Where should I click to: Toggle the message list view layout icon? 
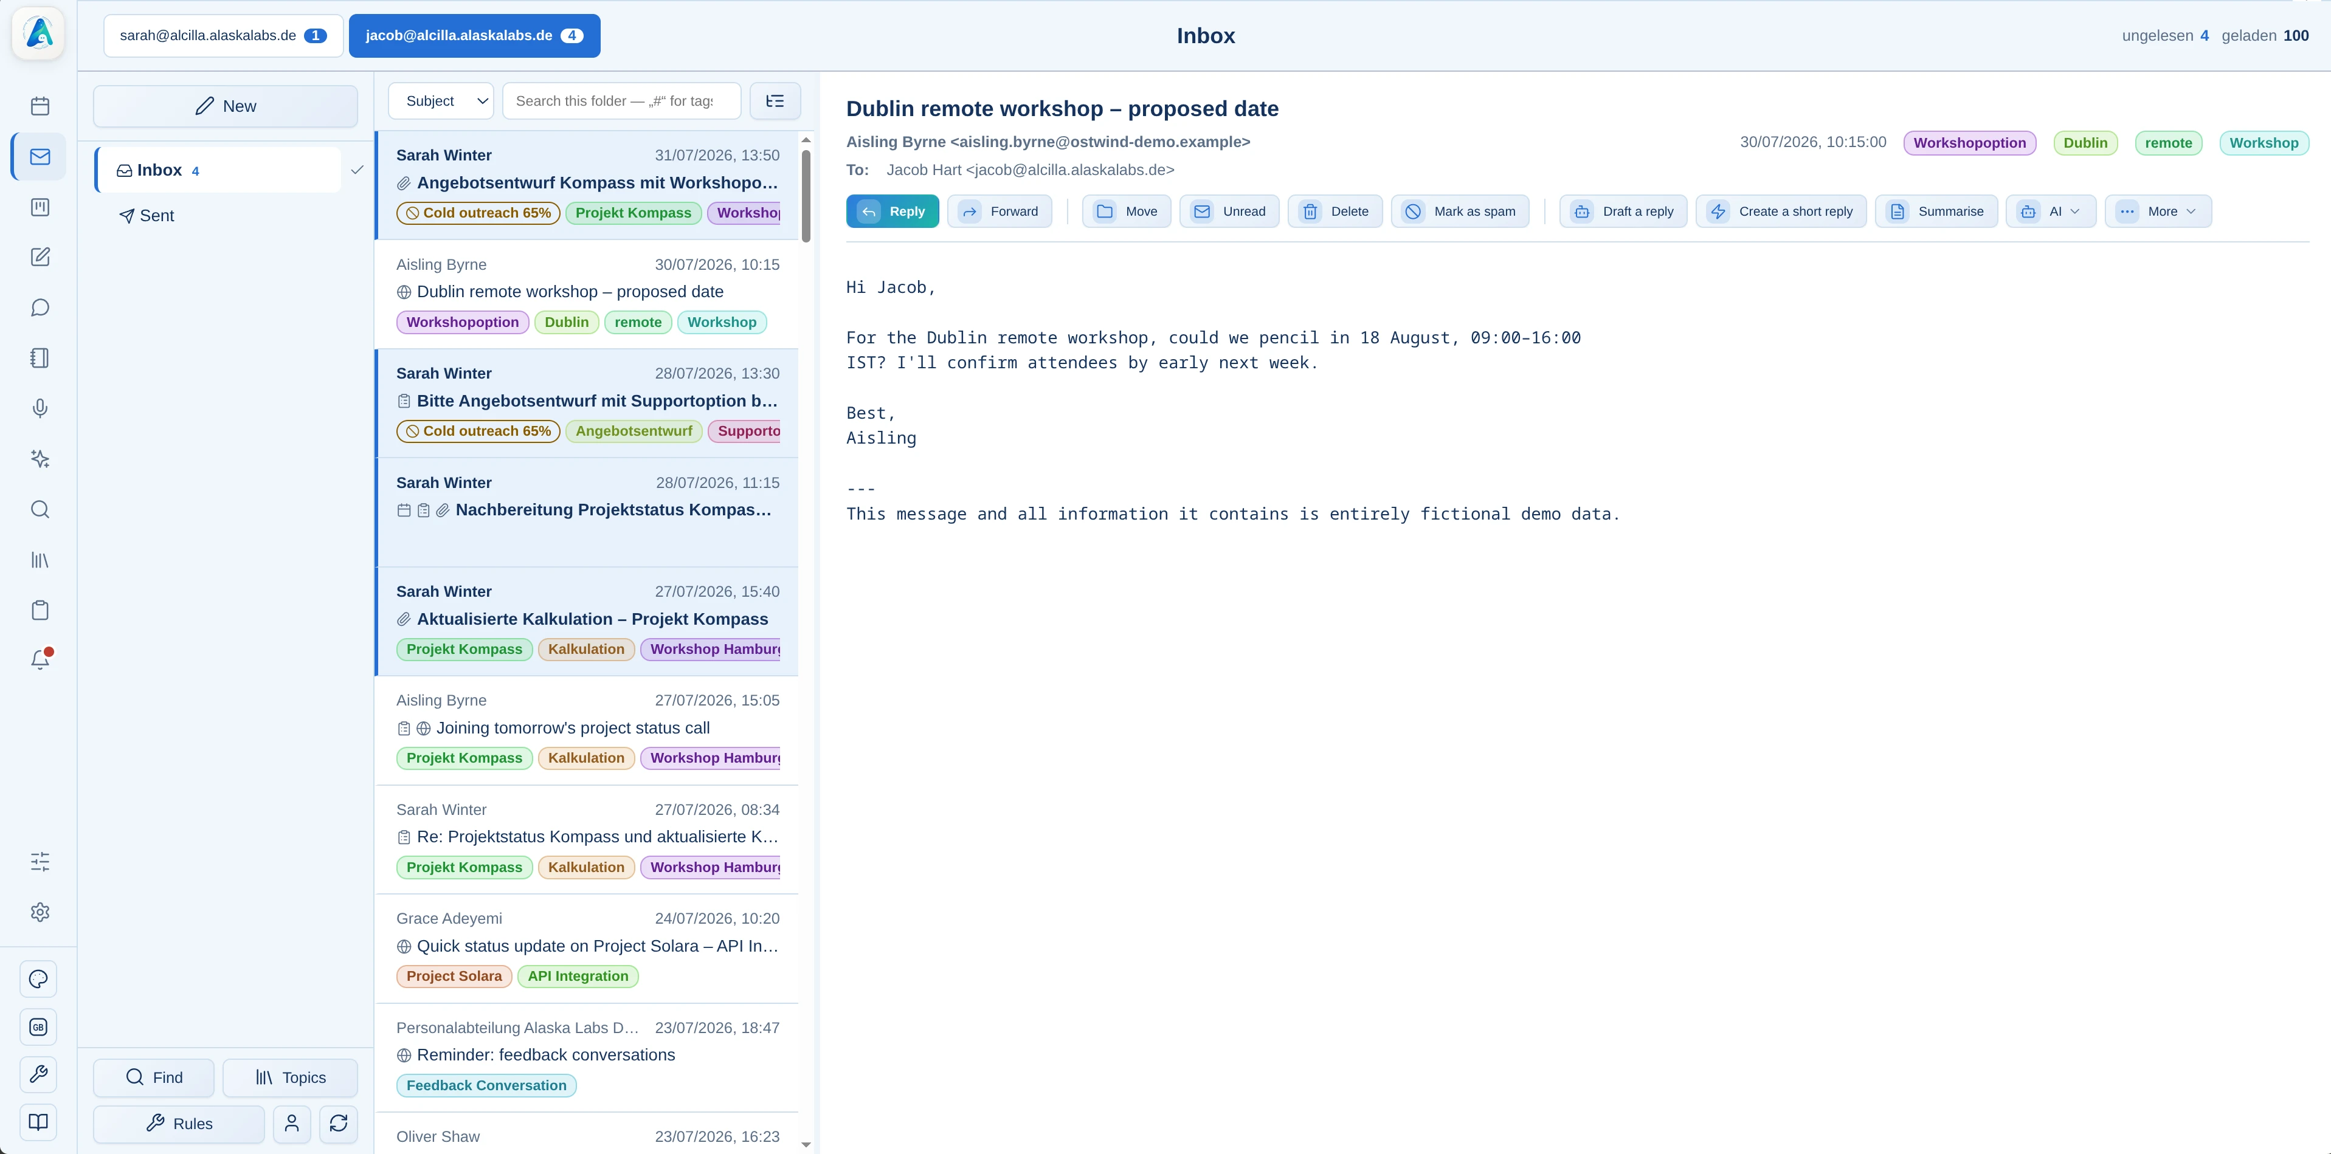coord(776,101)
